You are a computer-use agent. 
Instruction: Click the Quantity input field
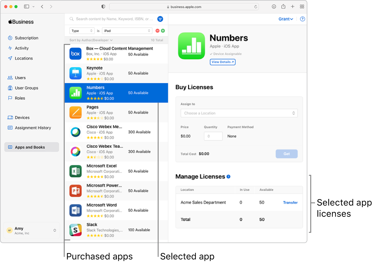[213, 136]
